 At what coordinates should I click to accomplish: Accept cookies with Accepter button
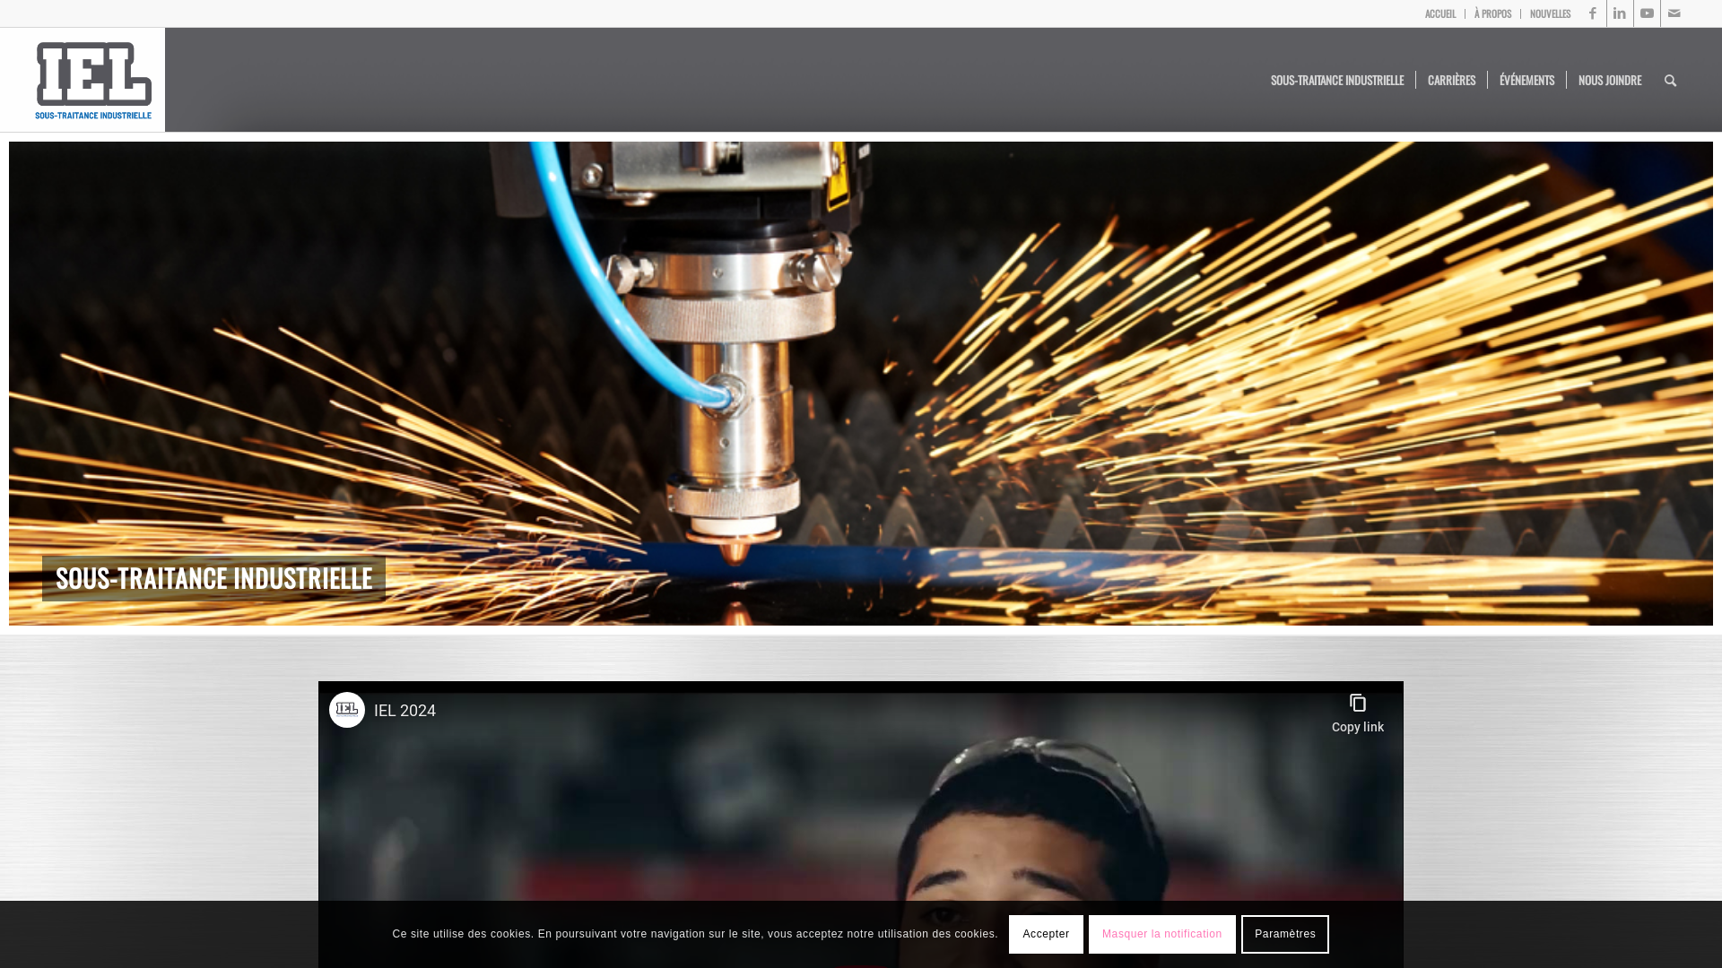click(x=1046, y=934)
